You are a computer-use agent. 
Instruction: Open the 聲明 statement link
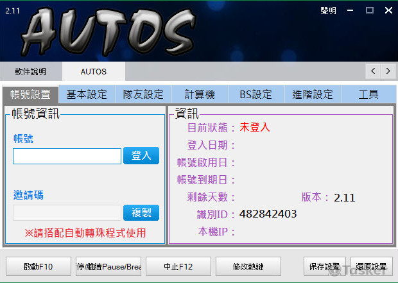328,11
